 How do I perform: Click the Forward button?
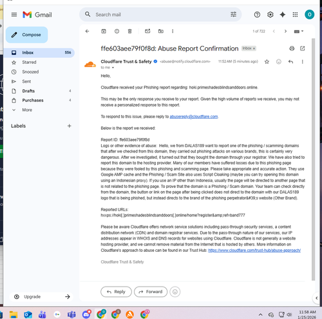click(151, 292)
